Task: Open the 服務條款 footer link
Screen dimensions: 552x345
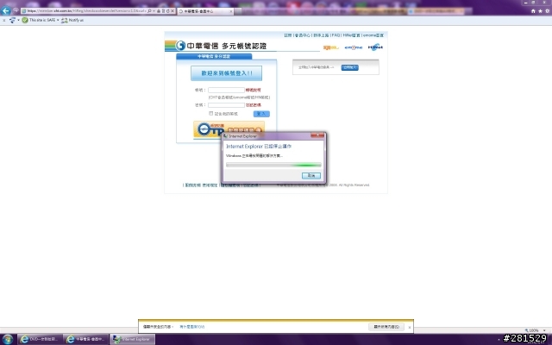Action: (192, 185)
